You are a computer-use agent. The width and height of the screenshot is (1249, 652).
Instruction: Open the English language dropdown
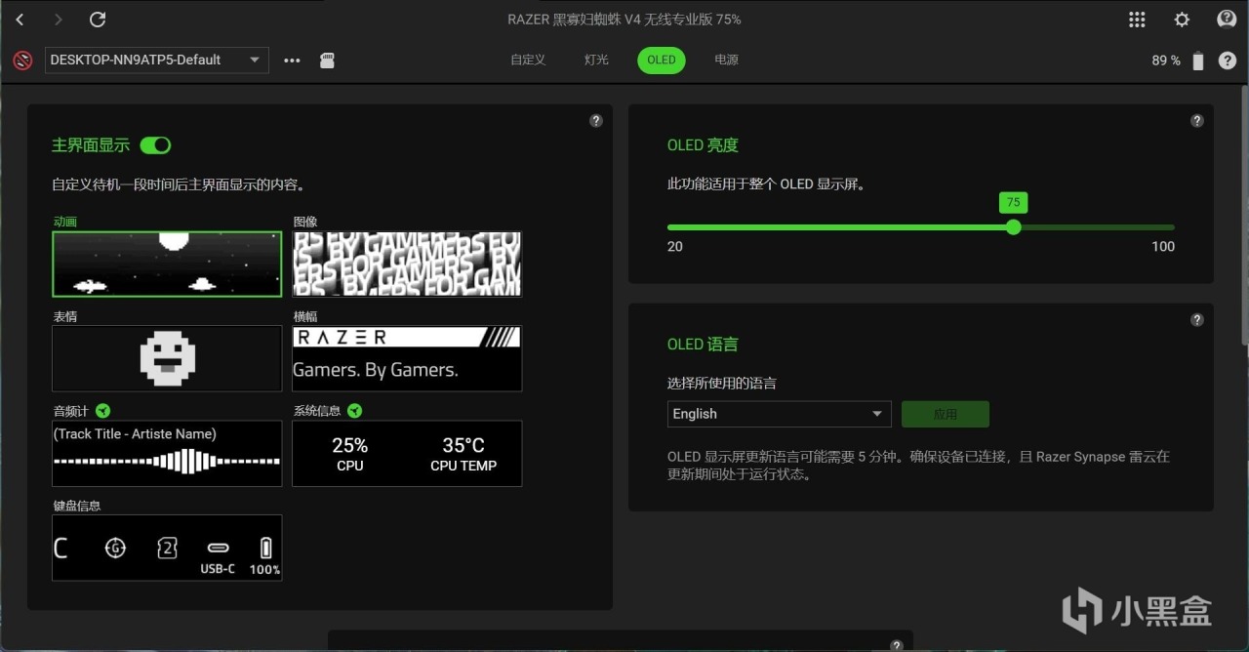(x=779, y=414)
